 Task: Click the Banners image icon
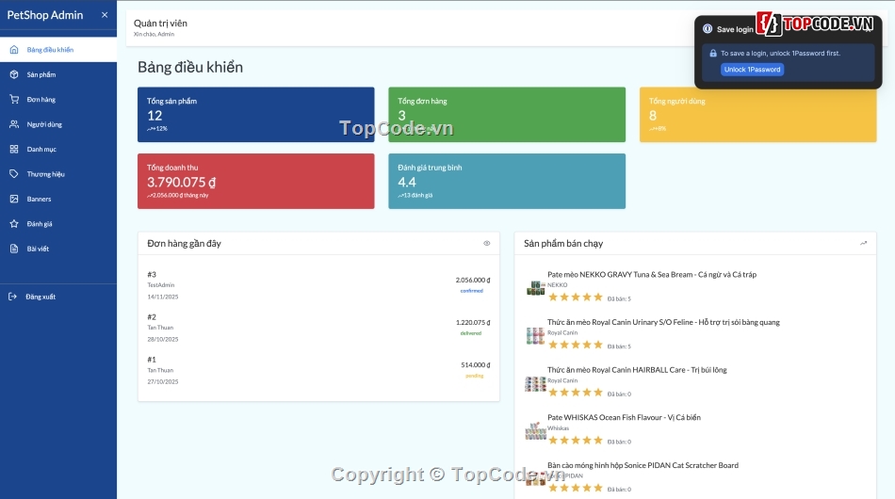(x=14, y=199)
